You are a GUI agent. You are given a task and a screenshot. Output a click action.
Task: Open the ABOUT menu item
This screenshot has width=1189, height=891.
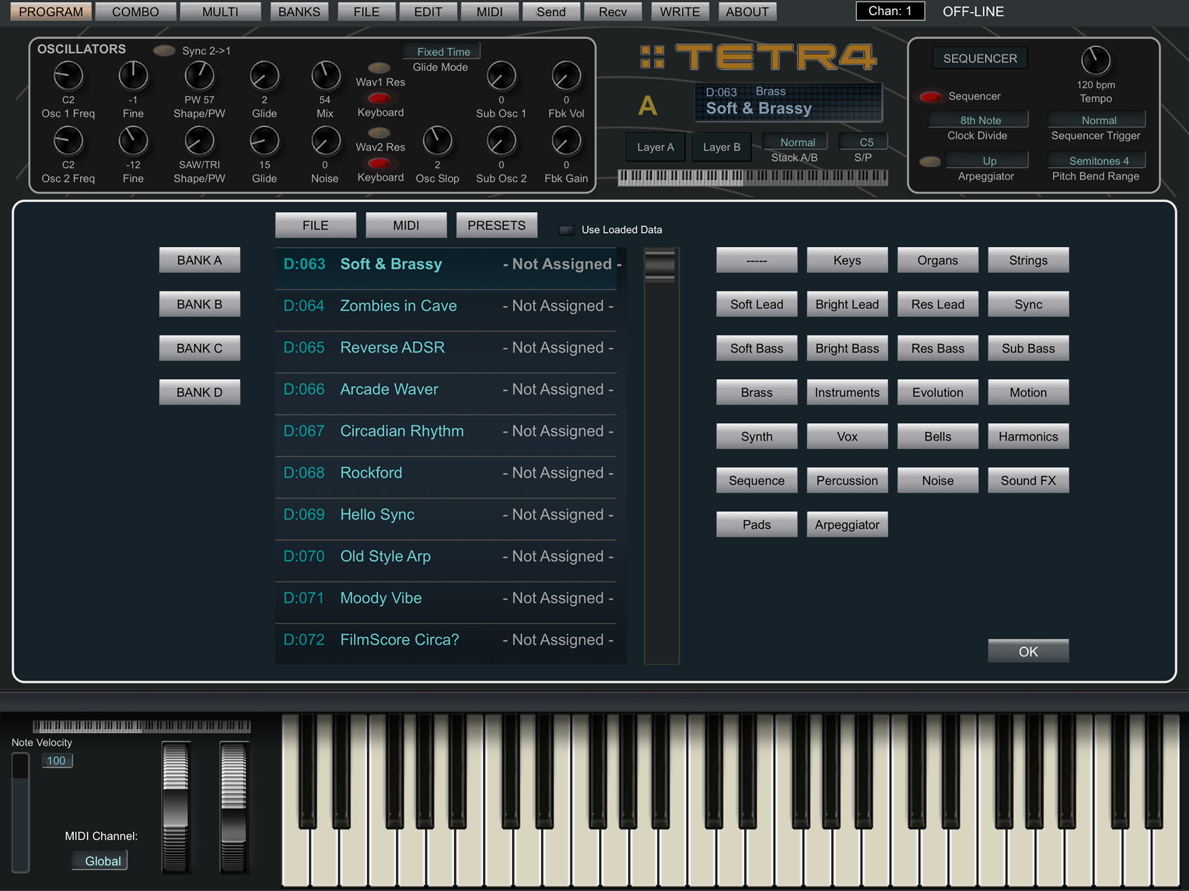(747, 12)
